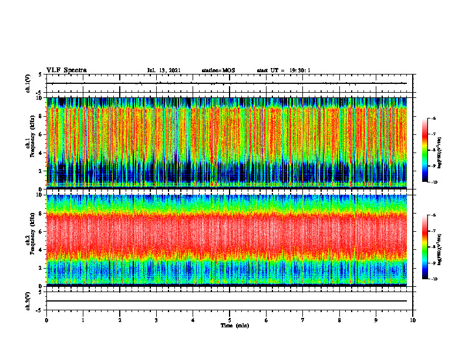The height and width of the screenshot is (359, 465).
Task: Click the ch.2 color bar log(PSD) label
Action: coord(440,249)
